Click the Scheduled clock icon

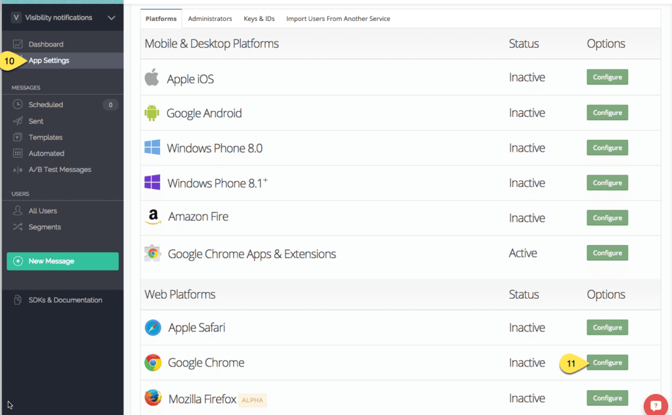(x=18, y=104)
